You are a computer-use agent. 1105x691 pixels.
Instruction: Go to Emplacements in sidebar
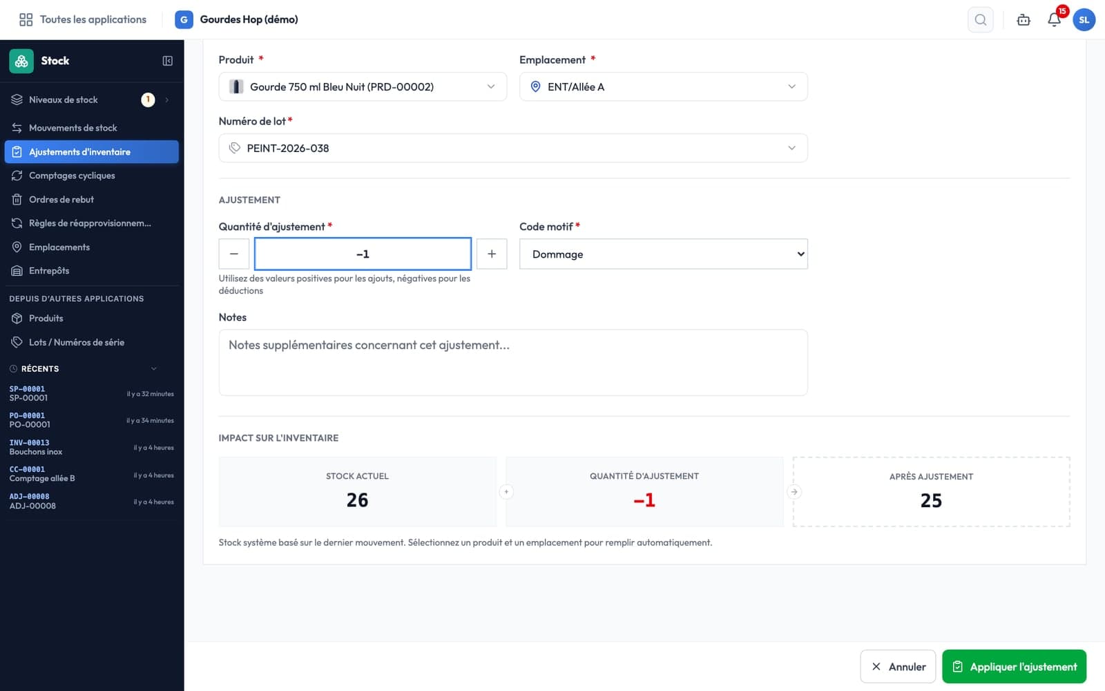click(59, 247)
